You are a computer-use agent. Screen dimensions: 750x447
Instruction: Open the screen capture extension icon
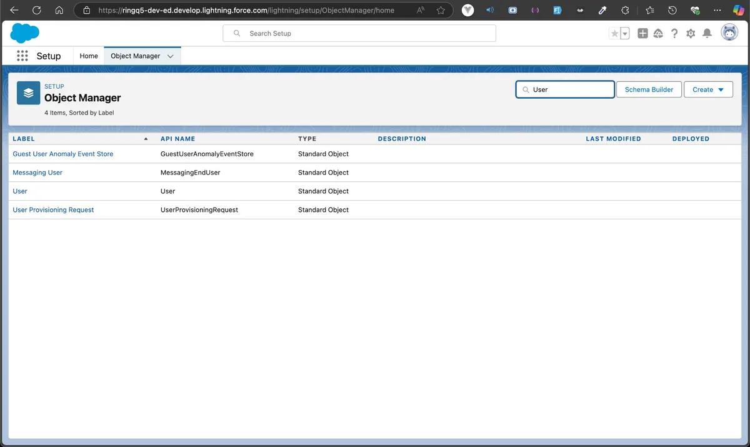point(512,10)
